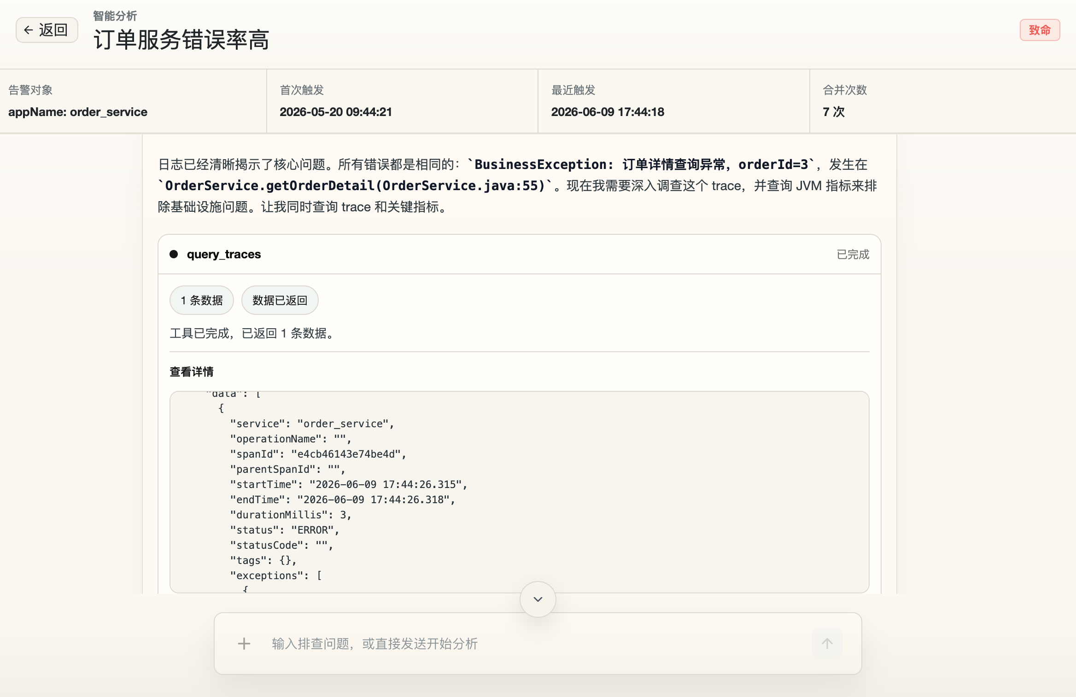Click the query_traces tool header
Viewport: 1076px width, 697px height.
pos(519,254)
